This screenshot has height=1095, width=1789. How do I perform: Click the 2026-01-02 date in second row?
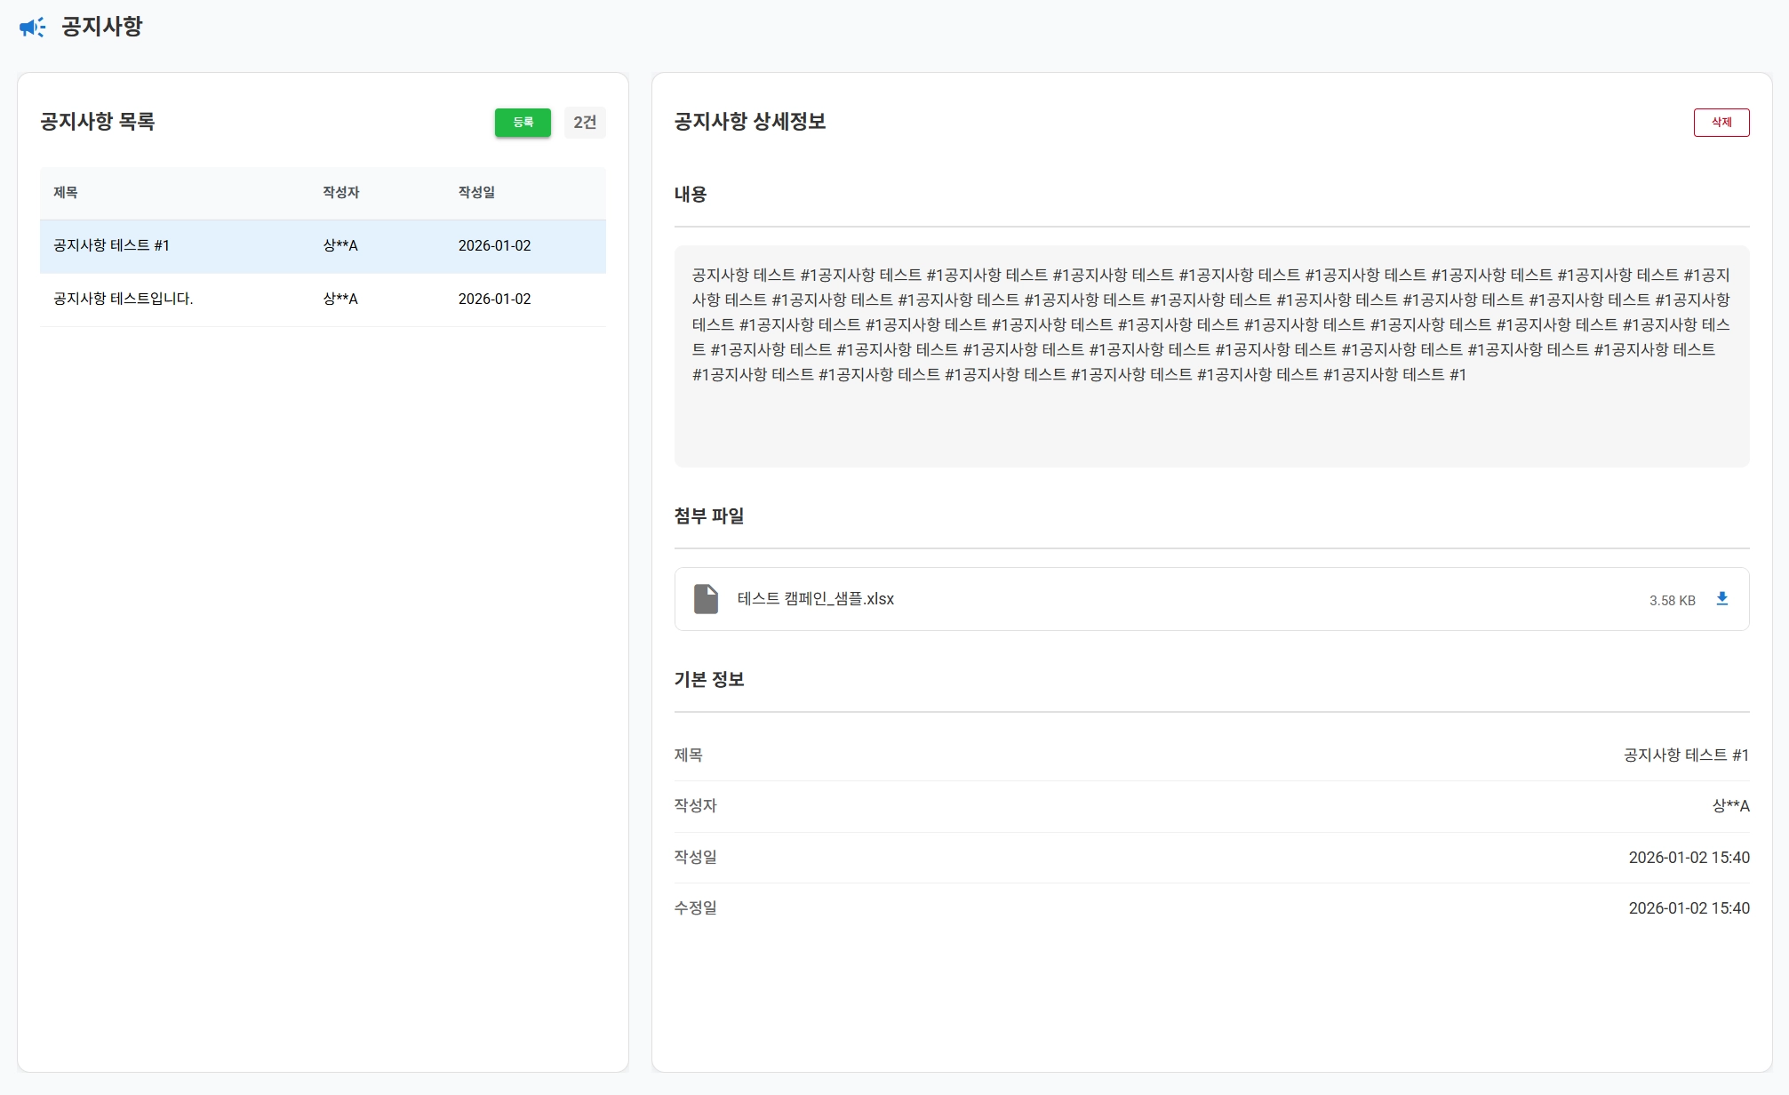click(494, 300)
